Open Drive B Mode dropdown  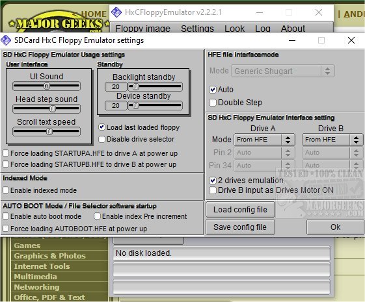pos(332,140)
